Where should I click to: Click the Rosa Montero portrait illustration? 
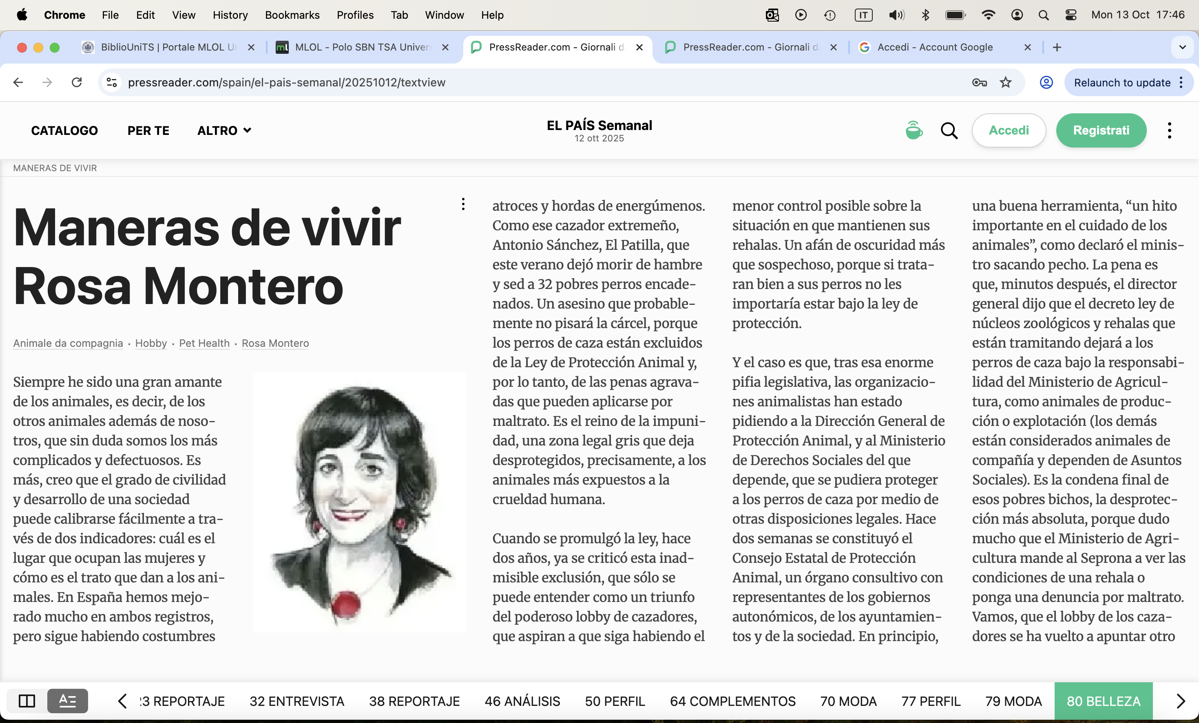point(359,502)
